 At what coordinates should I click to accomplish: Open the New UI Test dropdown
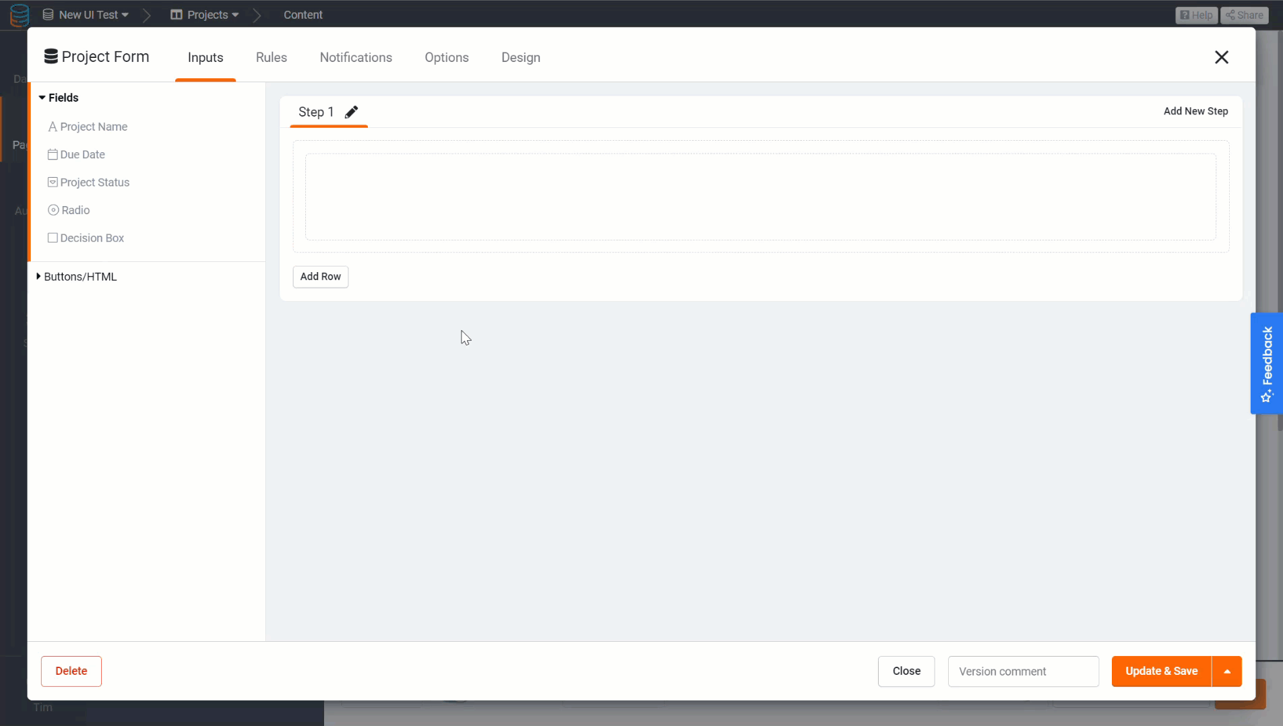click(86, 15)
